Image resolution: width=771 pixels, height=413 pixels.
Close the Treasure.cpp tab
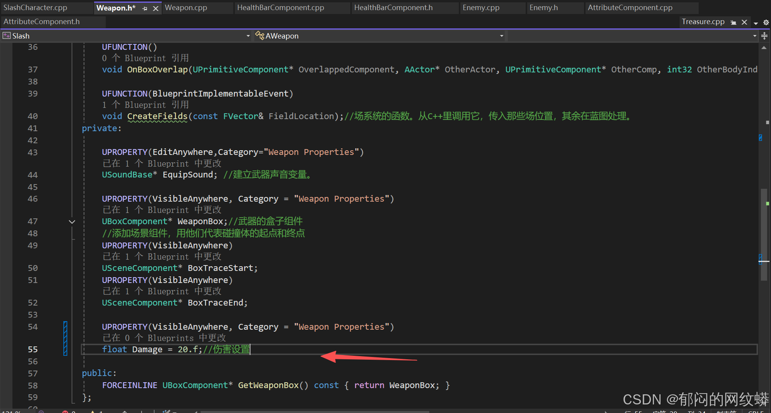pos(744,22)
